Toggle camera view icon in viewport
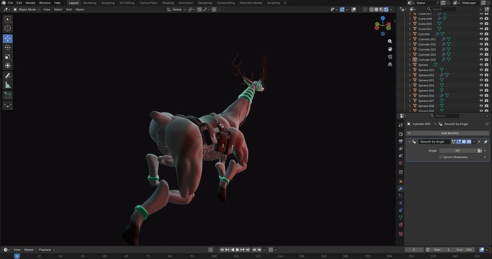This screenshot has width=492, height=259. (390, 57)
